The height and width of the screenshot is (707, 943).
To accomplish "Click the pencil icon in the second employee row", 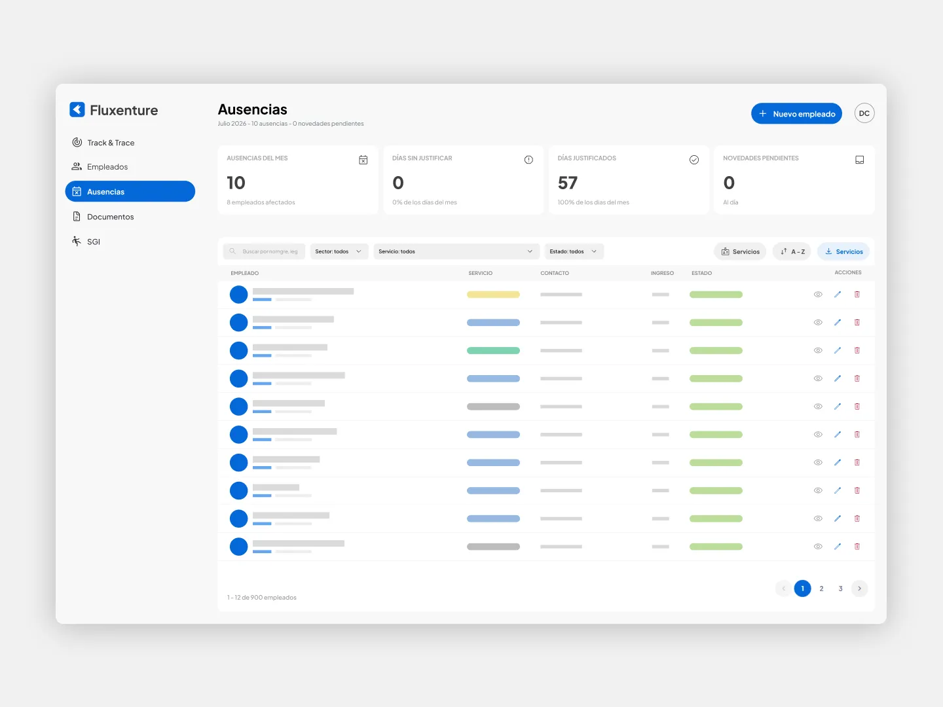I will tap(838, 323).
